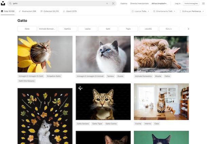Select the Tigre related tag
207x144 pixels.
pyautogui.click(x=128, y=29)
